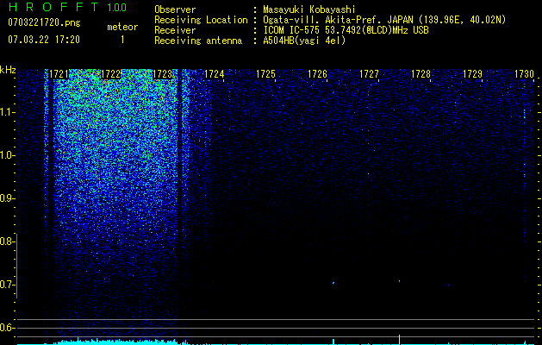The width and height of the screenshot is (542, 345).
Task: Click the receiver ICOM IC-575 frequency text
Action: point(346,30)
